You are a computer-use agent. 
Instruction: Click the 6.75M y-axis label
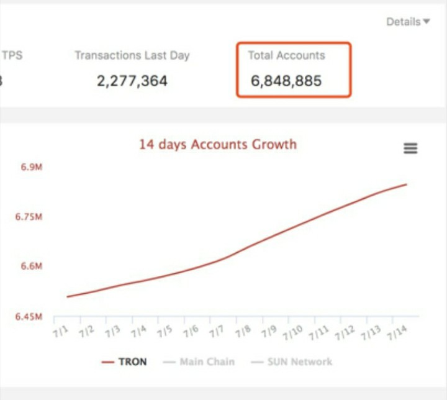coord(28,217)
